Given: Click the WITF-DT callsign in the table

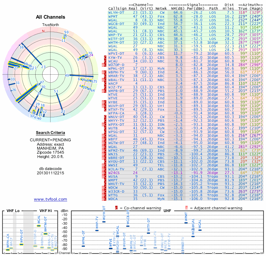Looking at the screenshot, I should (116, 39).
